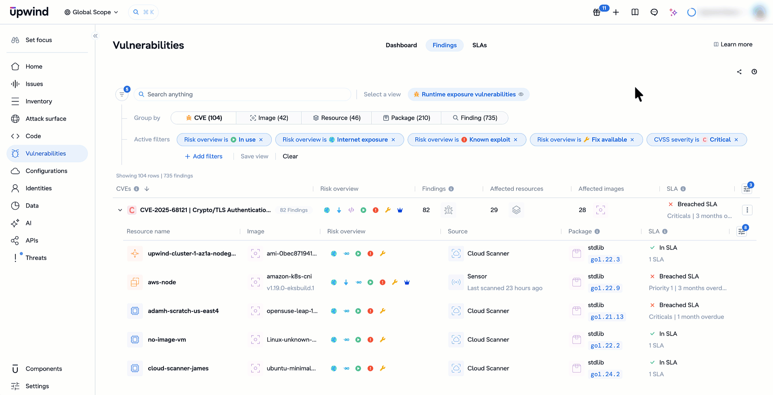
Task: Click Add filters
Action: (204, 156)
